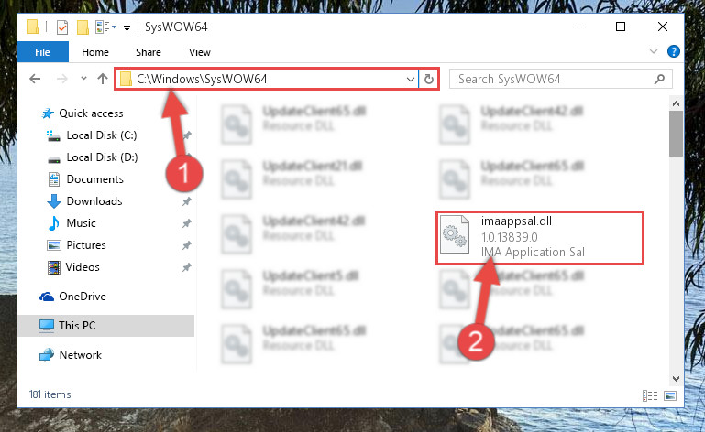This screenshot has height=432, width=705.
Task: Click the Search SysWOW64 field
Action: coord(561,80)
